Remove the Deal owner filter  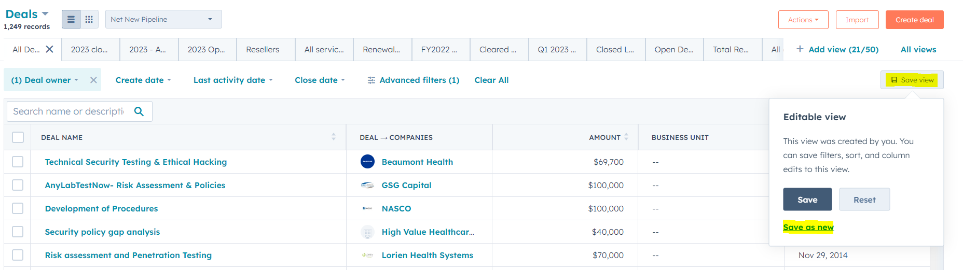click(x=93, y=80)
